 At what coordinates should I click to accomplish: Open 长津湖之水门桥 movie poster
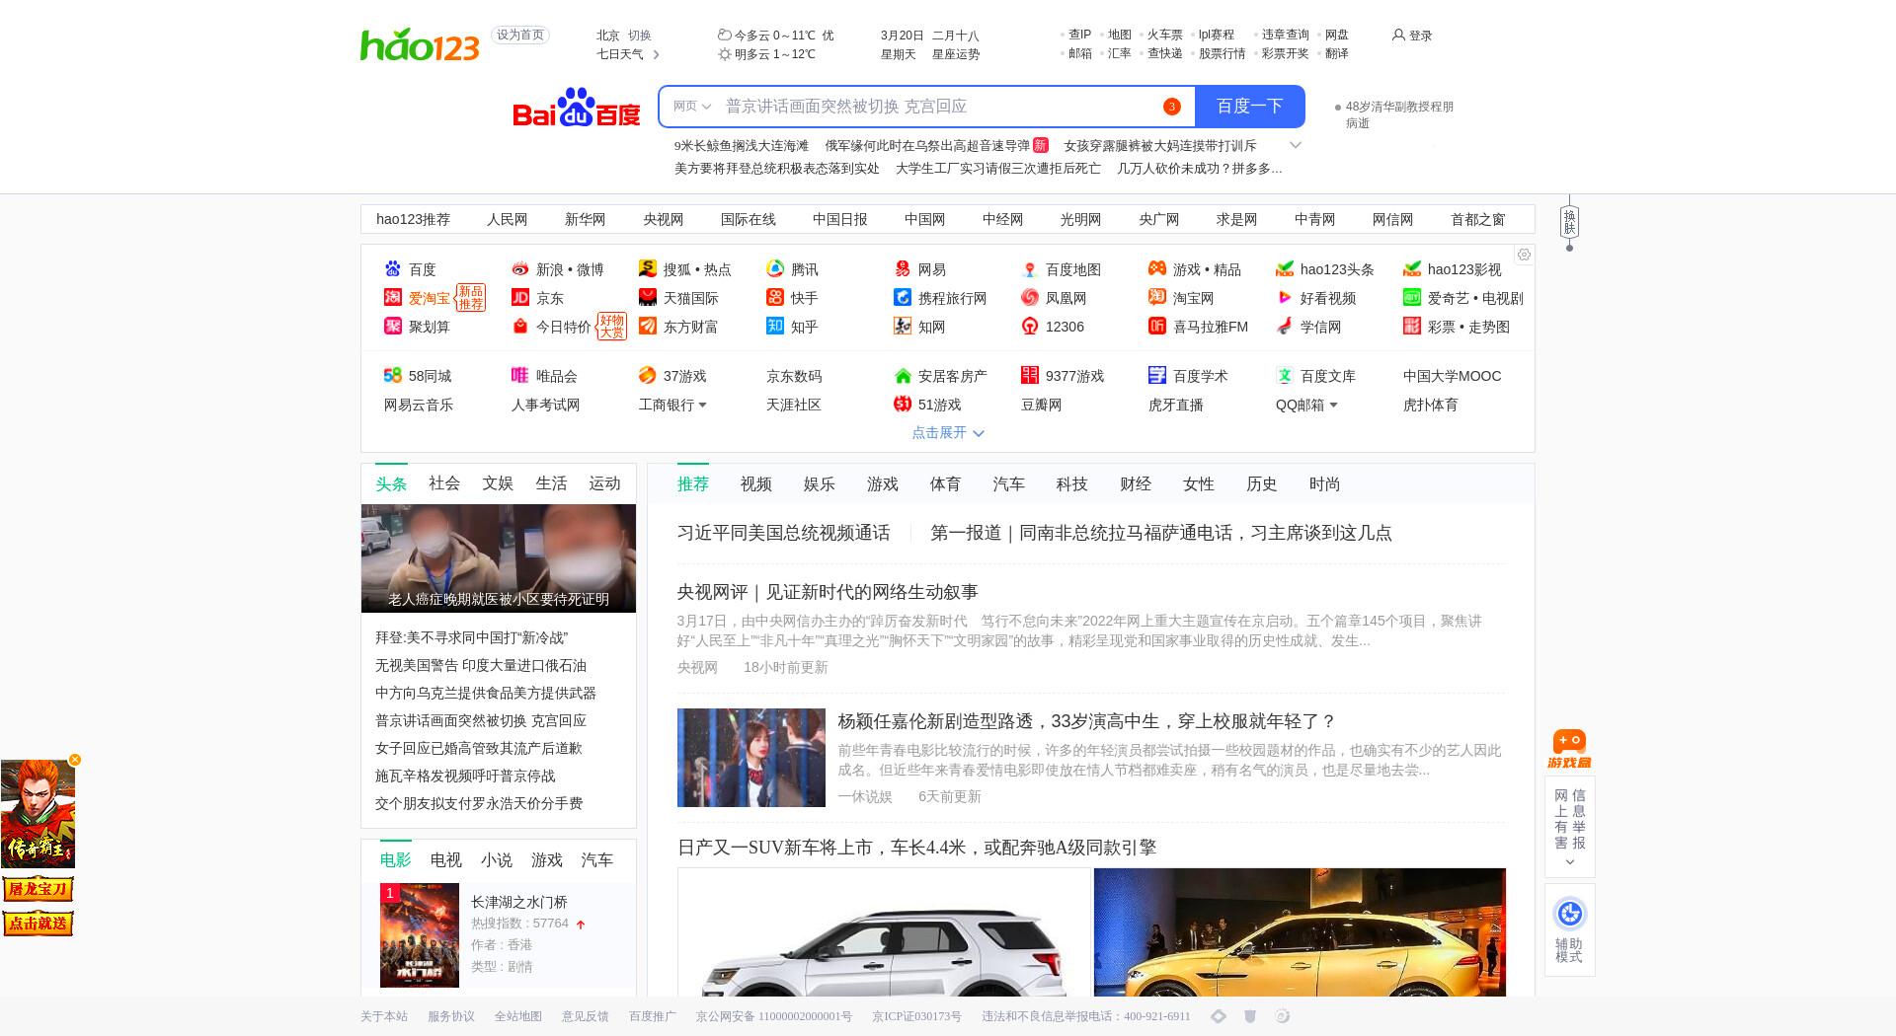tap(420, 935)
